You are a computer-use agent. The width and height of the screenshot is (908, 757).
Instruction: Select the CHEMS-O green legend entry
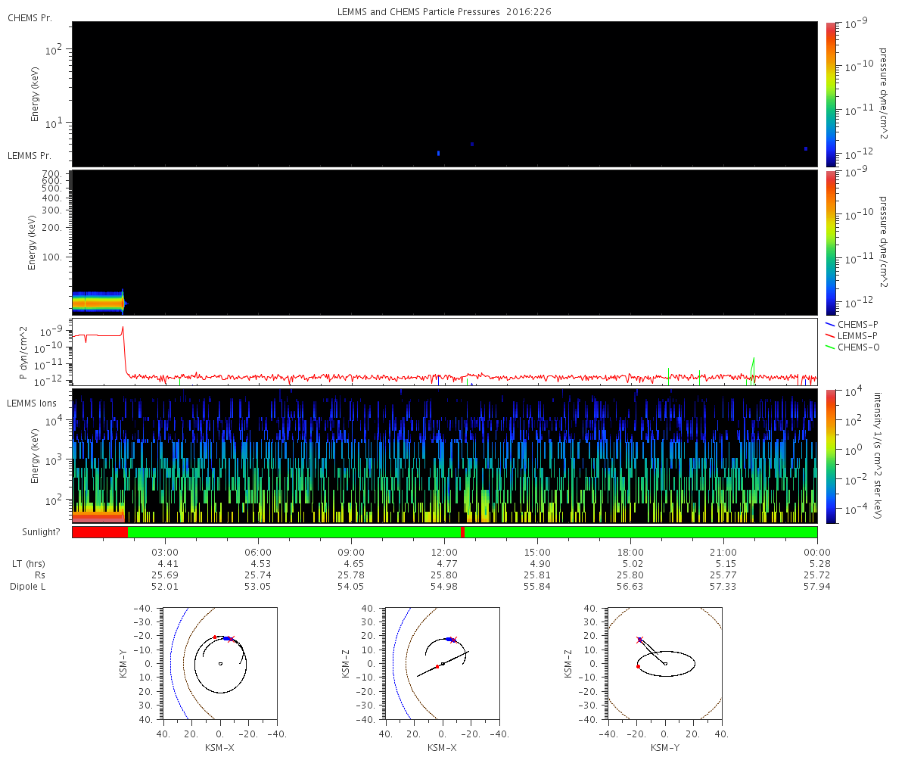pyautogui.click(x=854, y=347)
